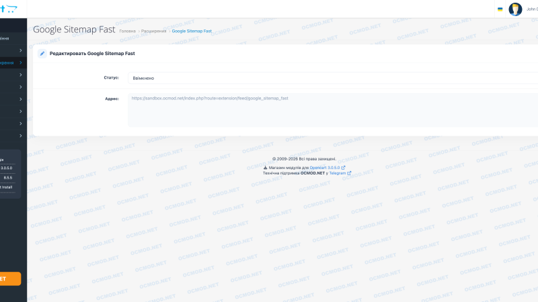
Task: Open the Telegram support link
Action: click(338, 173)
